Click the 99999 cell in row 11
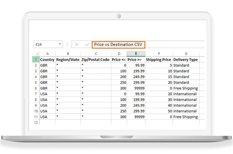This screenshot has width=233, height=154. pyautogui.click(x=136, y=117)
